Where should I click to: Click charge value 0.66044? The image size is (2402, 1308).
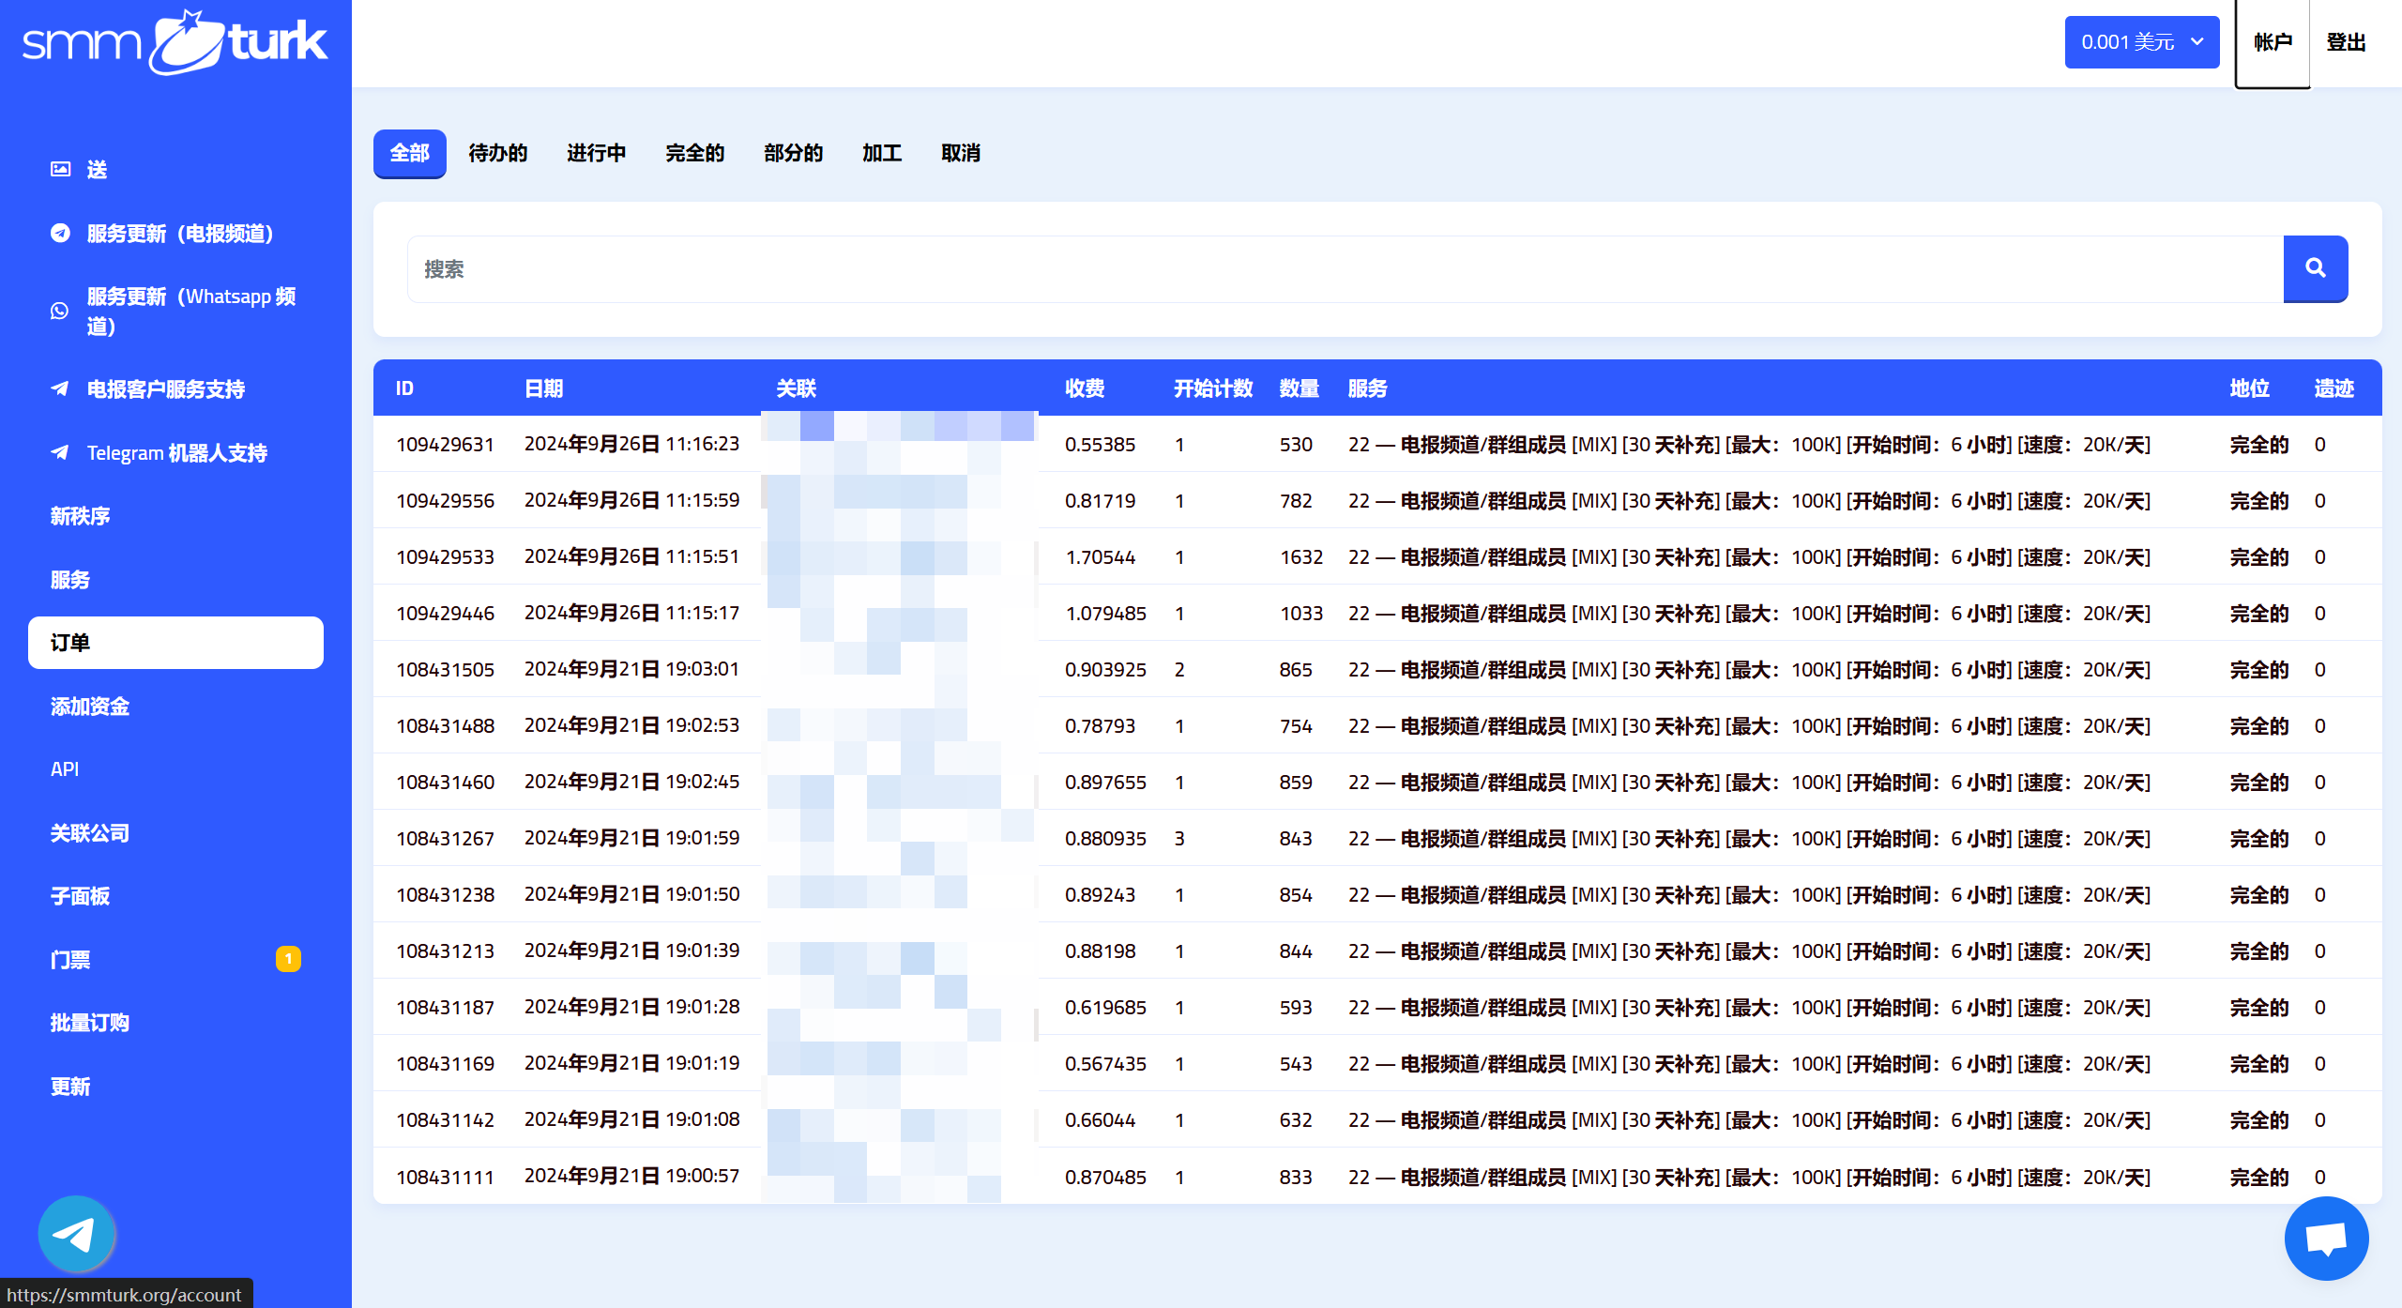point(1100,1120)
